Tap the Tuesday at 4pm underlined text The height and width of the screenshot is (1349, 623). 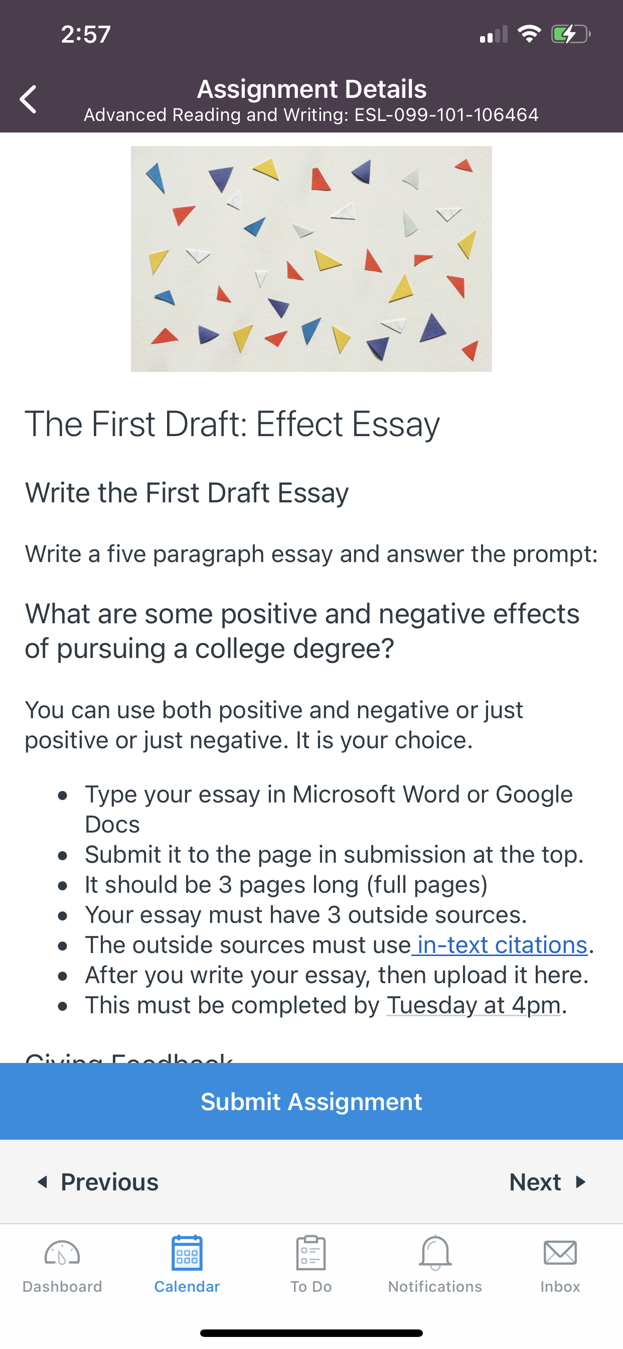point(474,1005)
